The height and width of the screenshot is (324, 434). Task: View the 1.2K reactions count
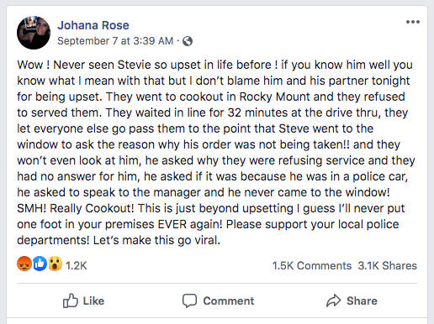77,265
